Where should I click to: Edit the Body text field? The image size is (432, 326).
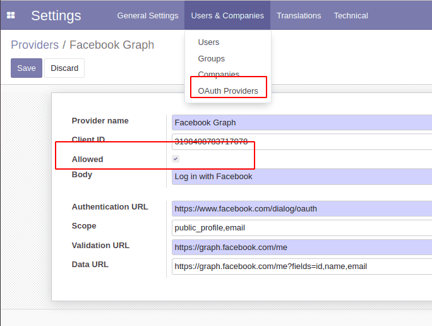point(302,177)
